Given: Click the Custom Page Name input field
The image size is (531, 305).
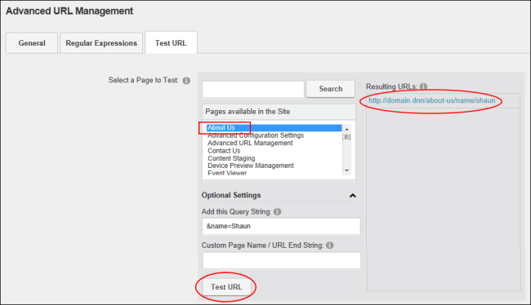Looking at the screenshot, I should (x=281, y=260).
